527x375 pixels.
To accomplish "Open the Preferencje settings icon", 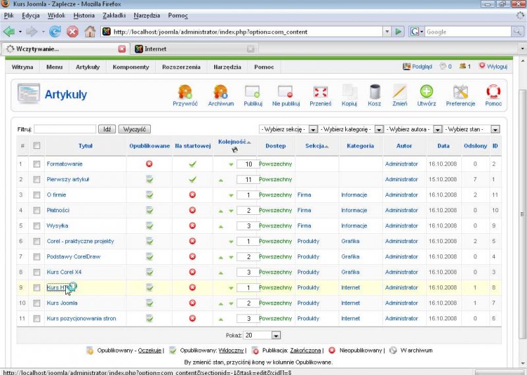I will pyautogui.click(x=460, y=92).
